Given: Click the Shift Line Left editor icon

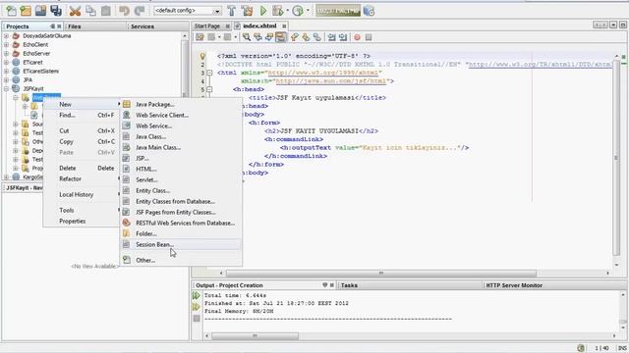Looking at the screenshot, I should (331, 37).
